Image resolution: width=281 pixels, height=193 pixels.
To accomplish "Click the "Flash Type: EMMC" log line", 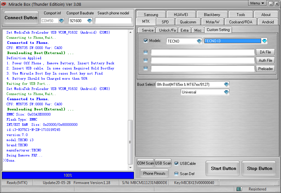I will click(x=22, y=119).
